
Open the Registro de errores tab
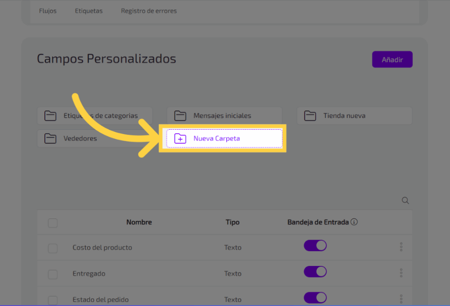coord(149,11)
